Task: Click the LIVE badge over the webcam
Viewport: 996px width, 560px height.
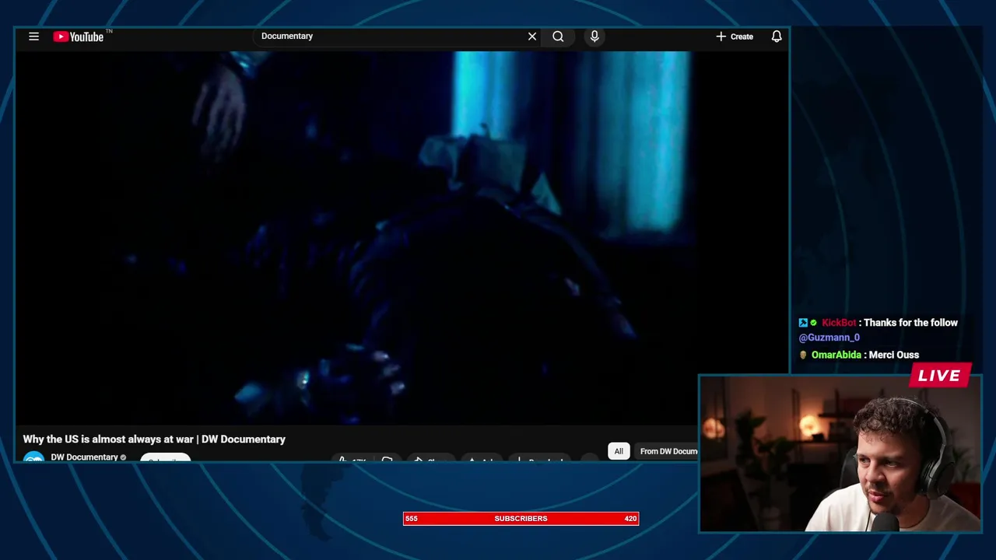Action: (x=940, y=376)
